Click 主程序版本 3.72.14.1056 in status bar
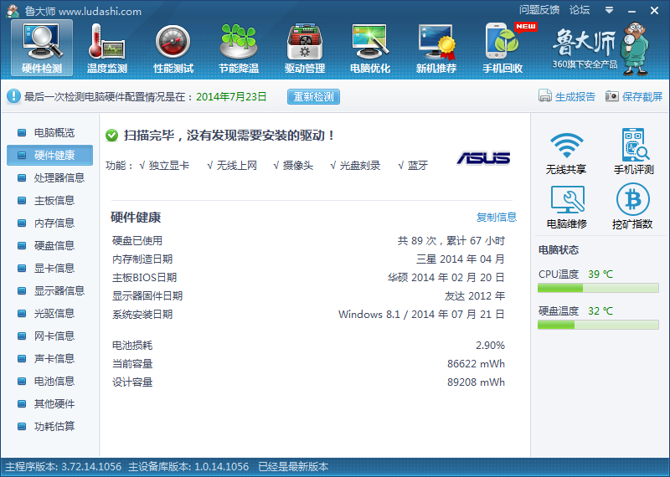The image size is (670, 477). [x=64, y=467]
